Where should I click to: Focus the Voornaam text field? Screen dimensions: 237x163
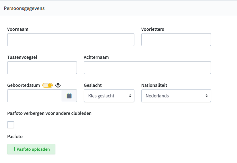click(71, 40)
